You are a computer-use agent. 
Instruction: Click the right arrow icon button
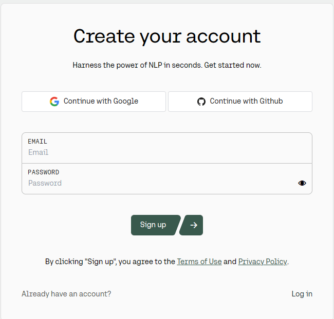[x=194, y=225]
